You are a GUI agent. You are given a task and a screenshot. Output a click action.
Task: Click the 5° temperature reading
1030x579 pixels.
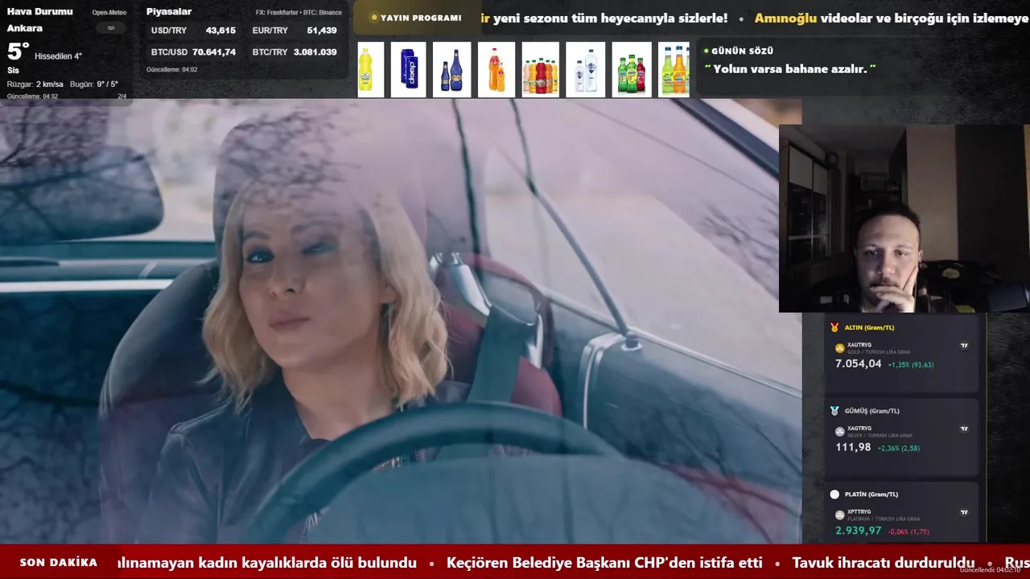point(19,52)
